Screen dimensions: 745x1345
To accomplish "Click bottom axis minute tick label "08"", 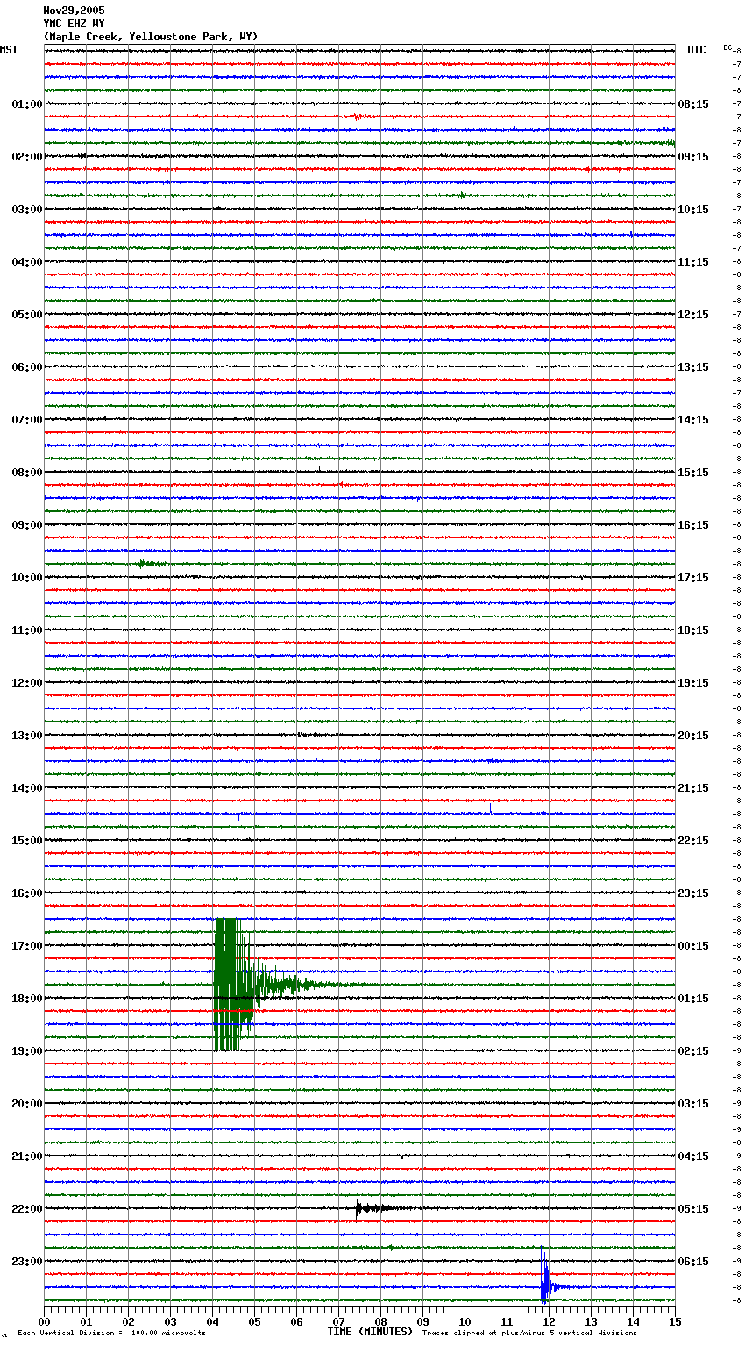I will click(380, 1322).
